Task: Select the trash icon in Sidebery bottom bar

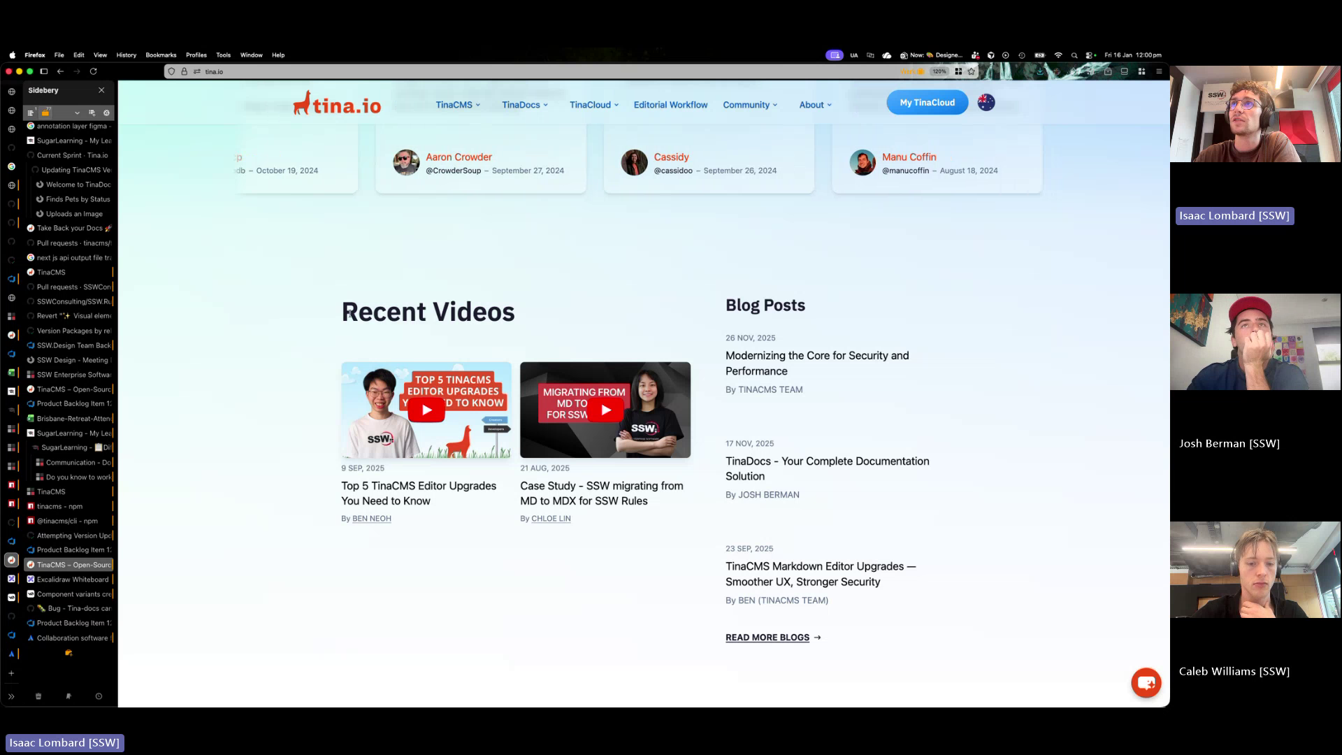Action: pyautogui.click(x=38, y=696)
